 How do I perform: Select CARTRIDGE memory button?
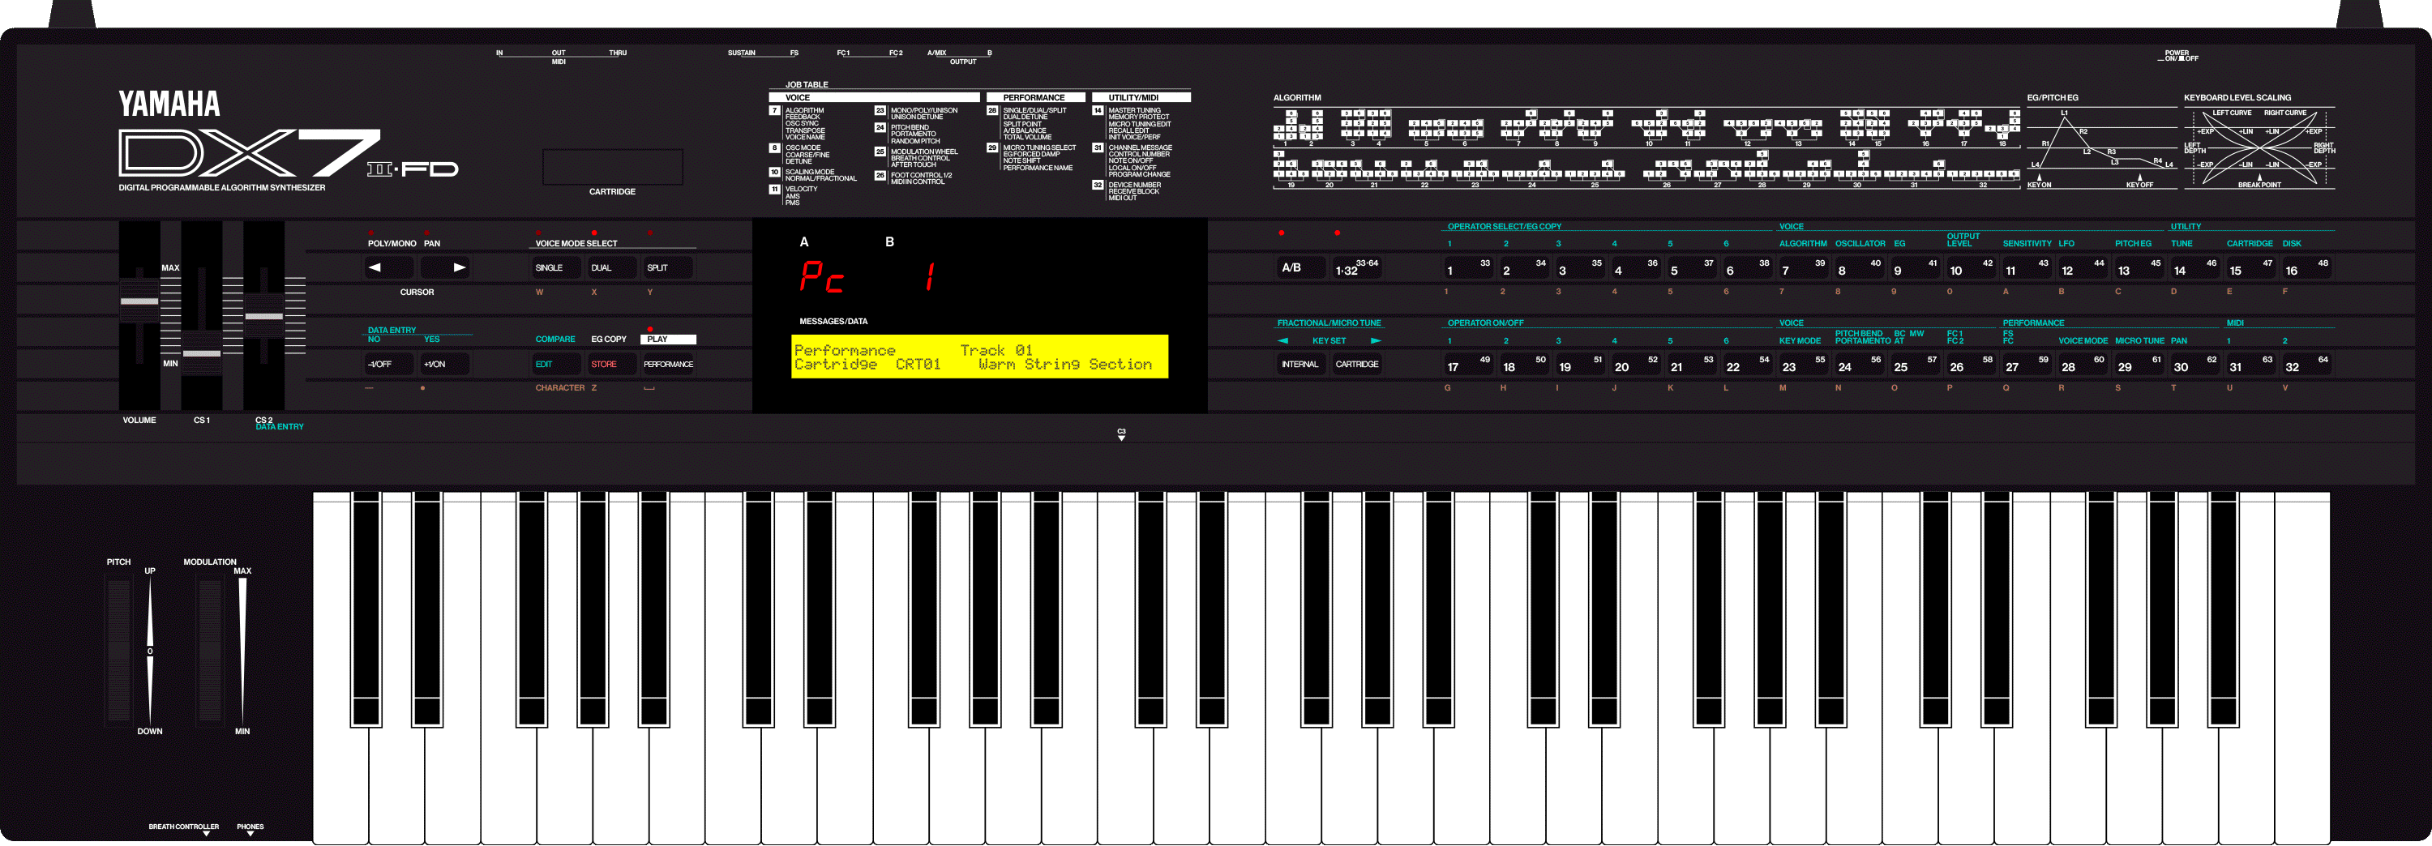(1357, 365)
